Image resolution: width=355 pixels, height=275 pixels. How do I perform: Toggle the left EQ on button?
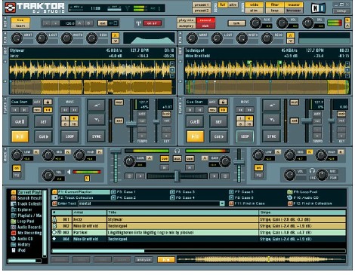[x=17, y=168]
